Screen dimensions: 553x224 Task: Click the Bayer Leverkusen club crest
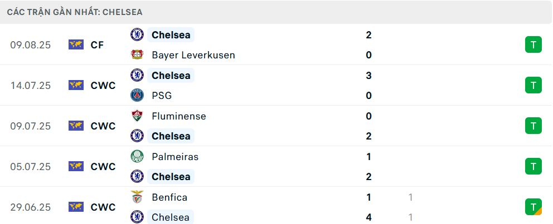(137, 55)
